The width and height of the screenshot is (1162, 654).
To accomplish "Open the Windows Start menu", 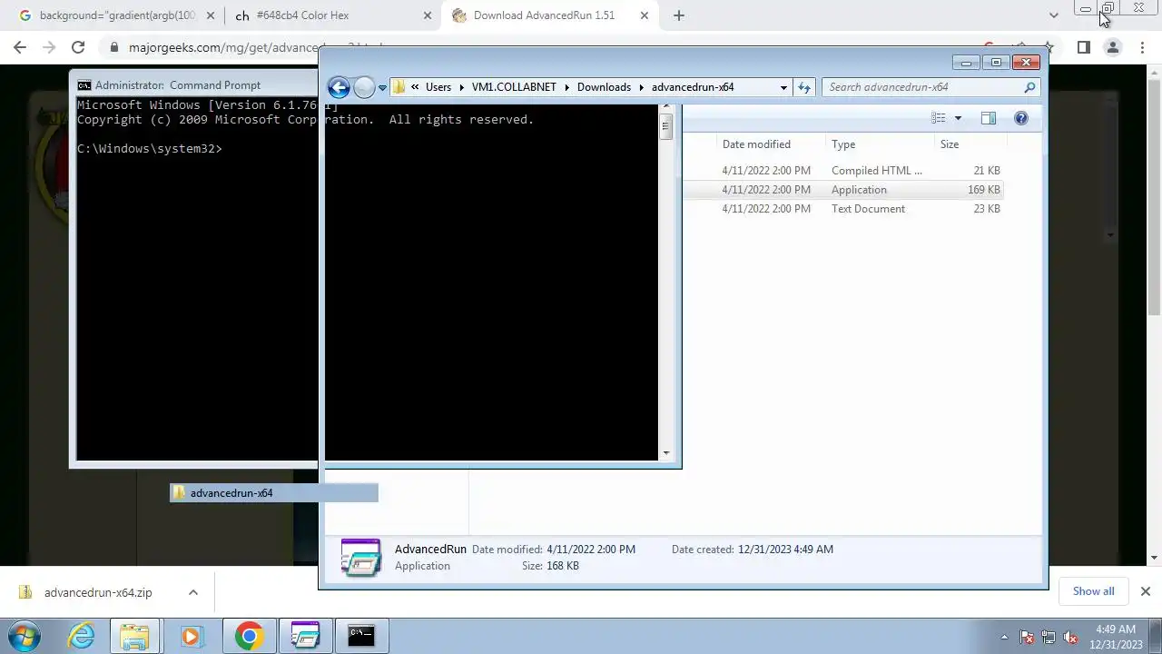I will [x=25, y=636].
